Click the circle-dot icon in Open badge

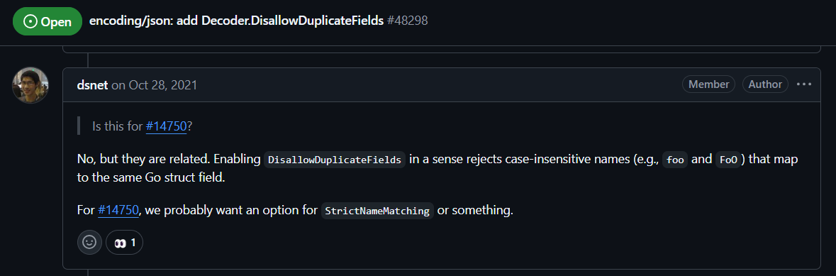click(31, 21)
